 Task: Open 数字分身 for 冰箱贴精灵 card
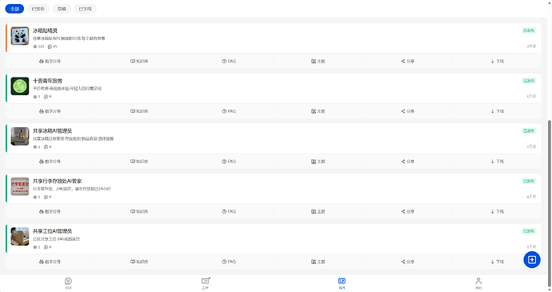pos(50,62)
